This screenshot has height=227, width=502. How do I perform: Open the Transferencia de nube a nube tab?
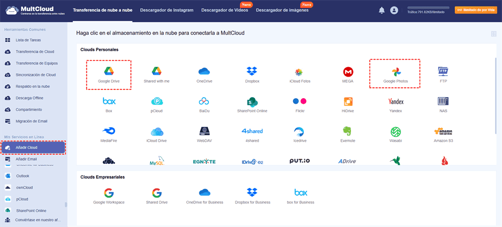(102, 10)
